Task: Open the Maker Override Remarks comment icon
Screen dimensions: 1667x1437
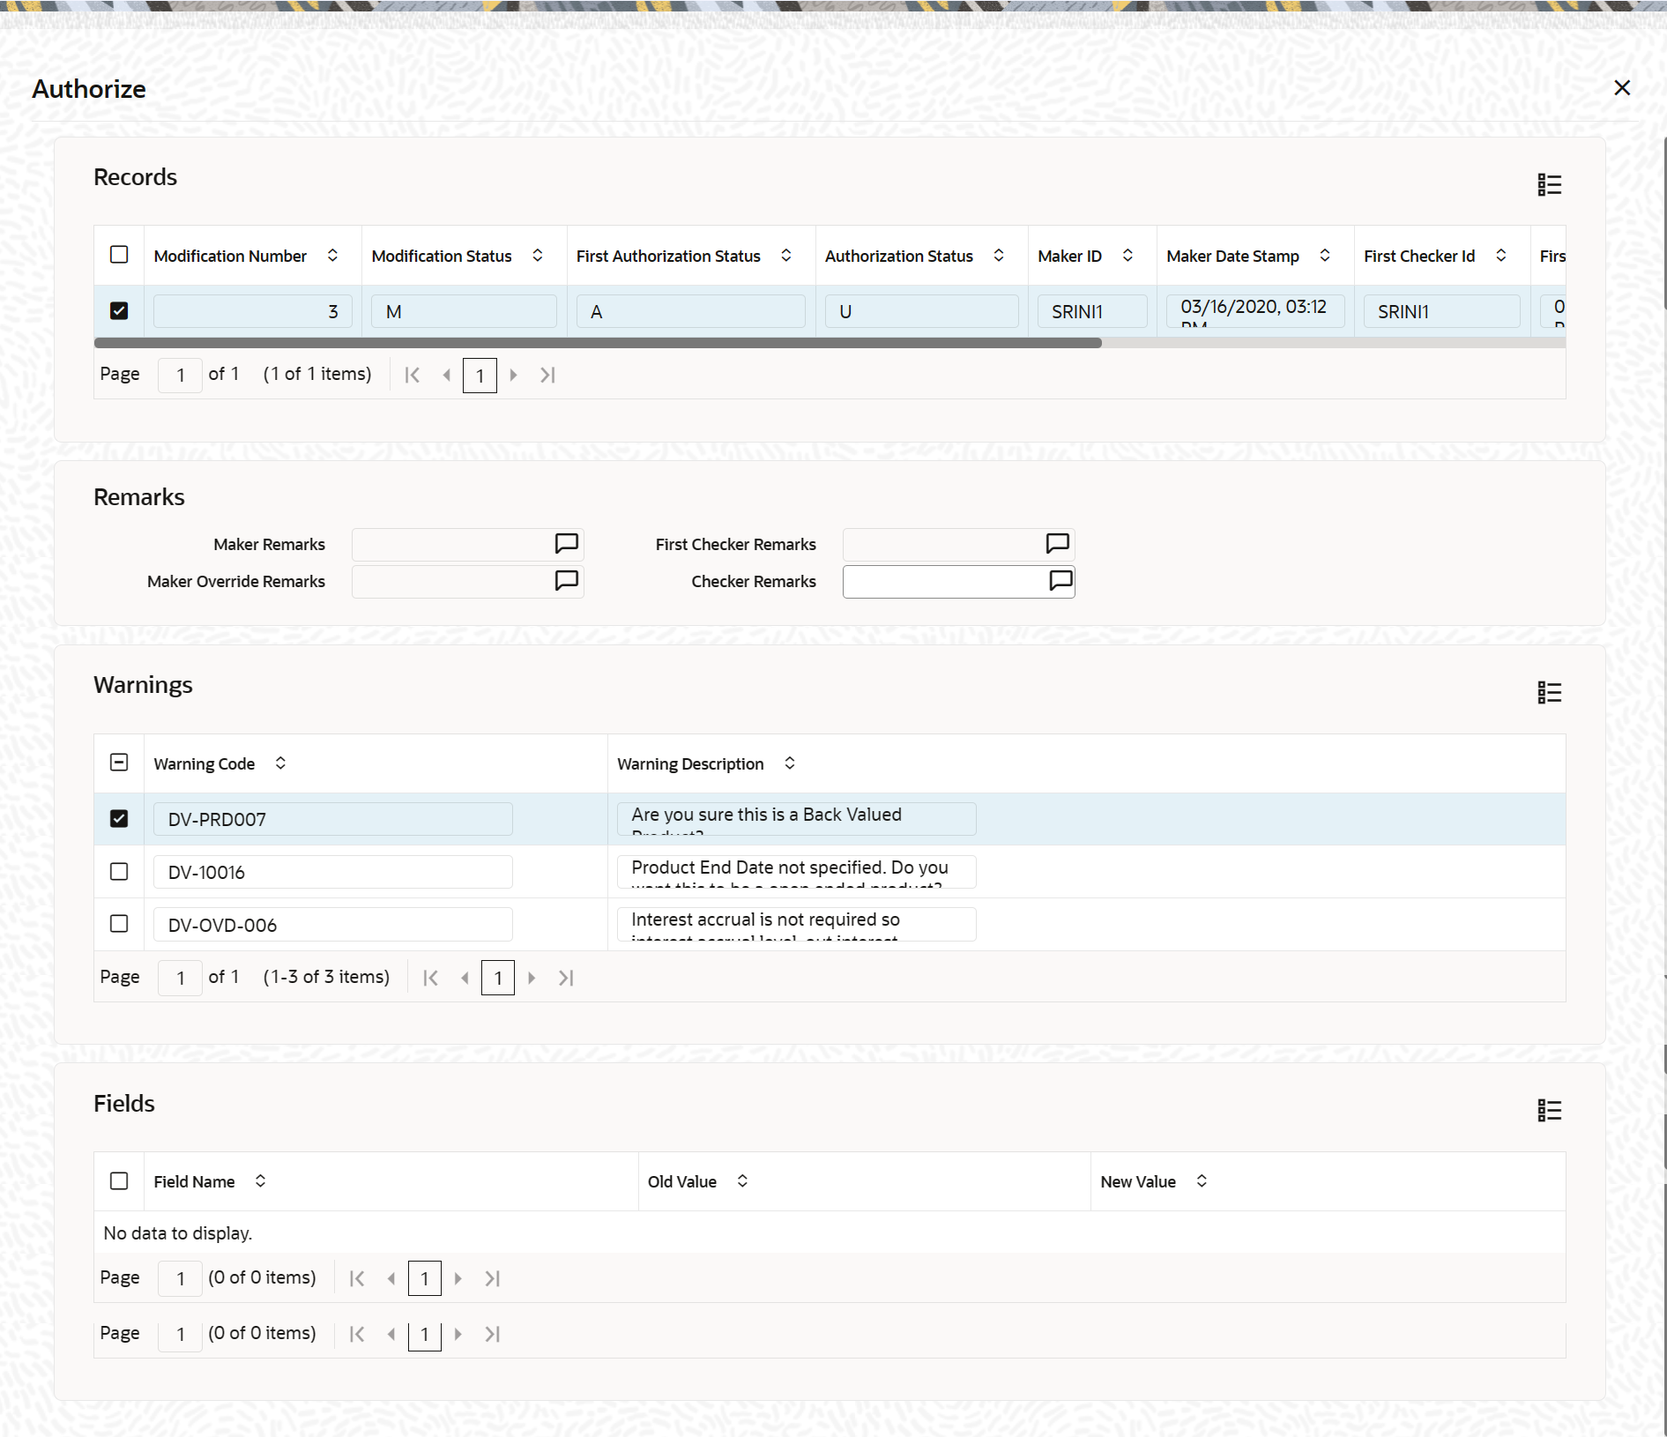Action: tap(566, 581)
